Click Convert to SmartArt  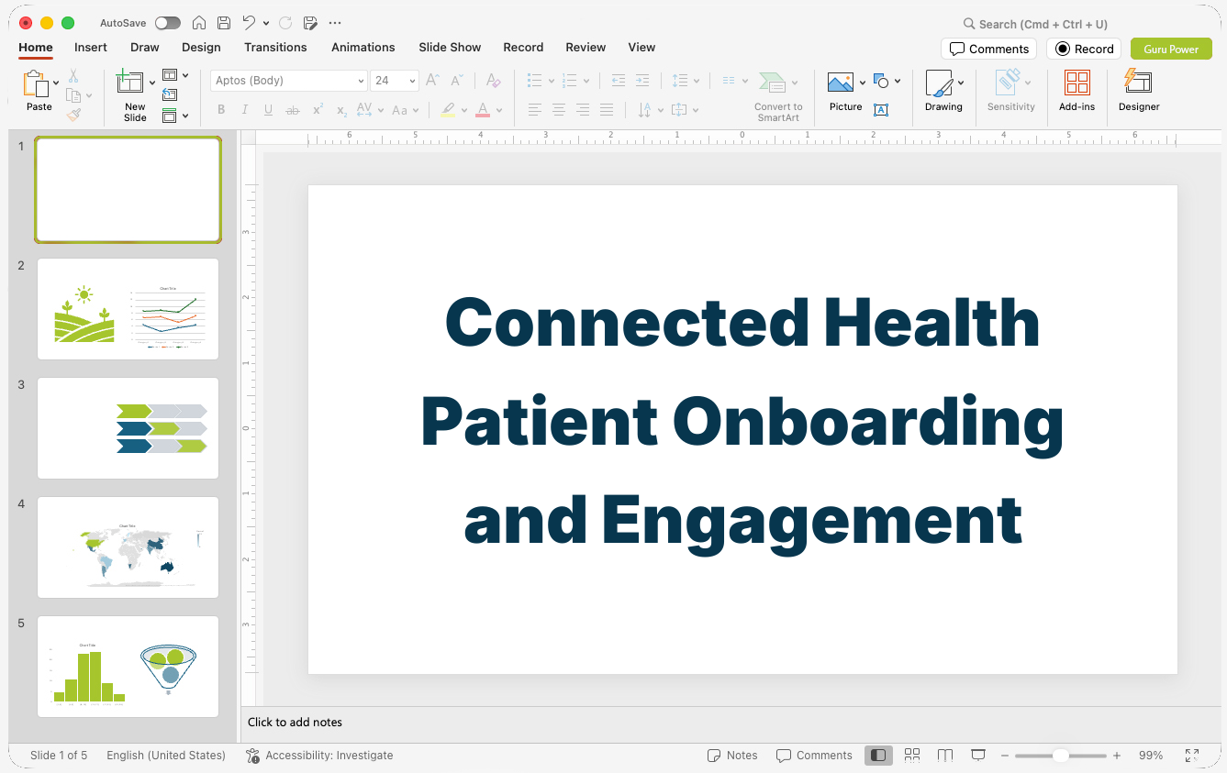778,96
